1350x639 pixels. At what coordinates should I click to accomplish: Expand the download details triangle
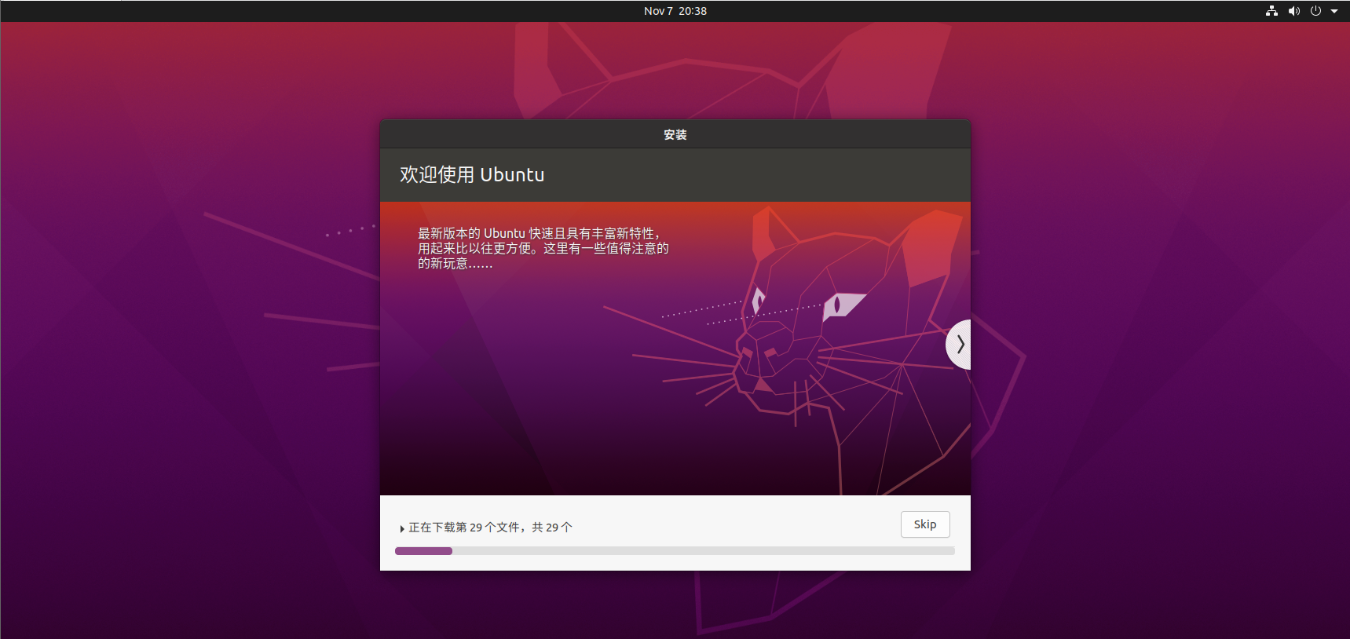[x=402, y=528]
